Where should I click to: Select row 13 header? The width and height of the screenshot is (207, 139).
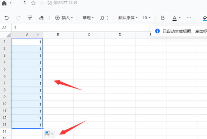[6, 125]
